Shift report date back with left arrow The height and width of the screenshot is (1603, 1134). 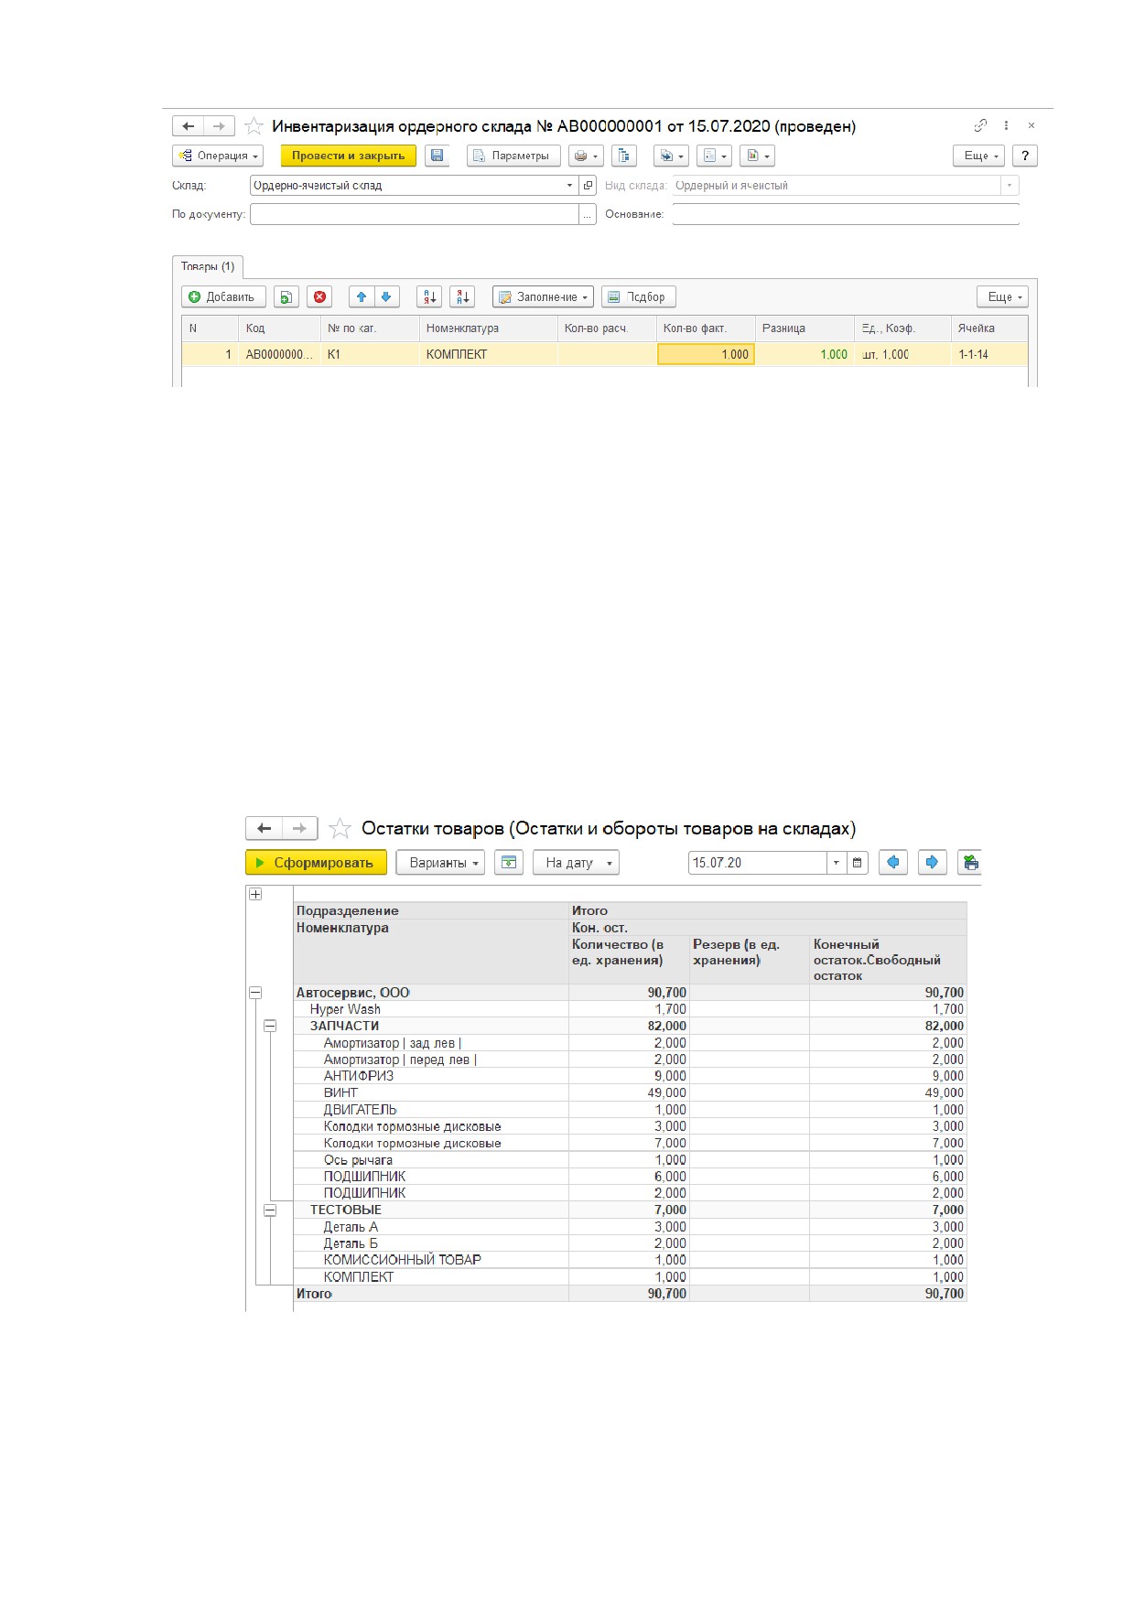click(893, 863)
